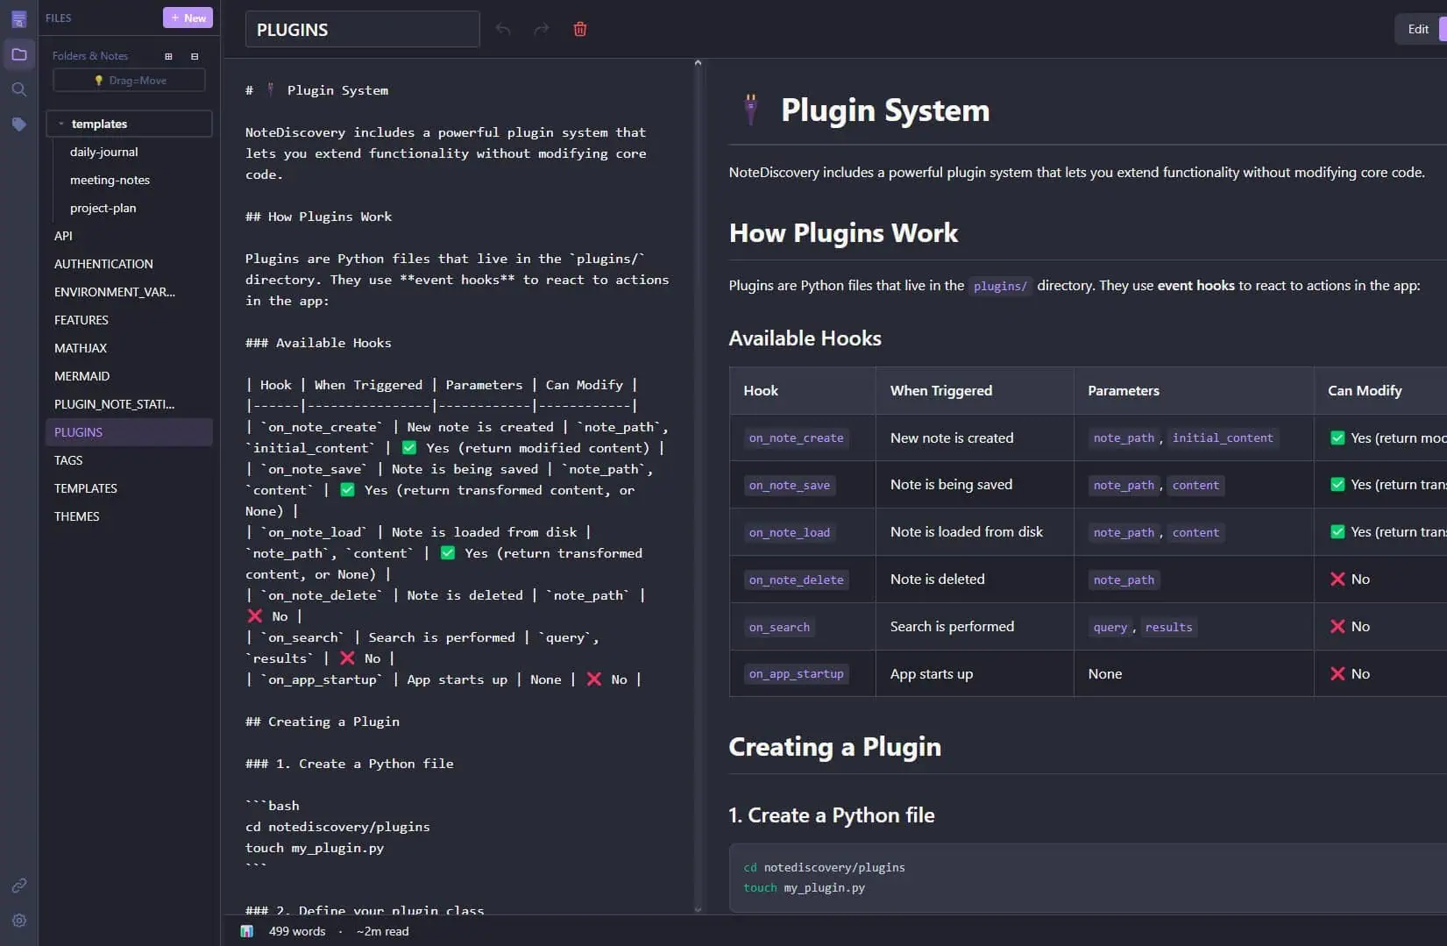
Task: Collapse the templates folder chevron
Action: coord(60,124)
